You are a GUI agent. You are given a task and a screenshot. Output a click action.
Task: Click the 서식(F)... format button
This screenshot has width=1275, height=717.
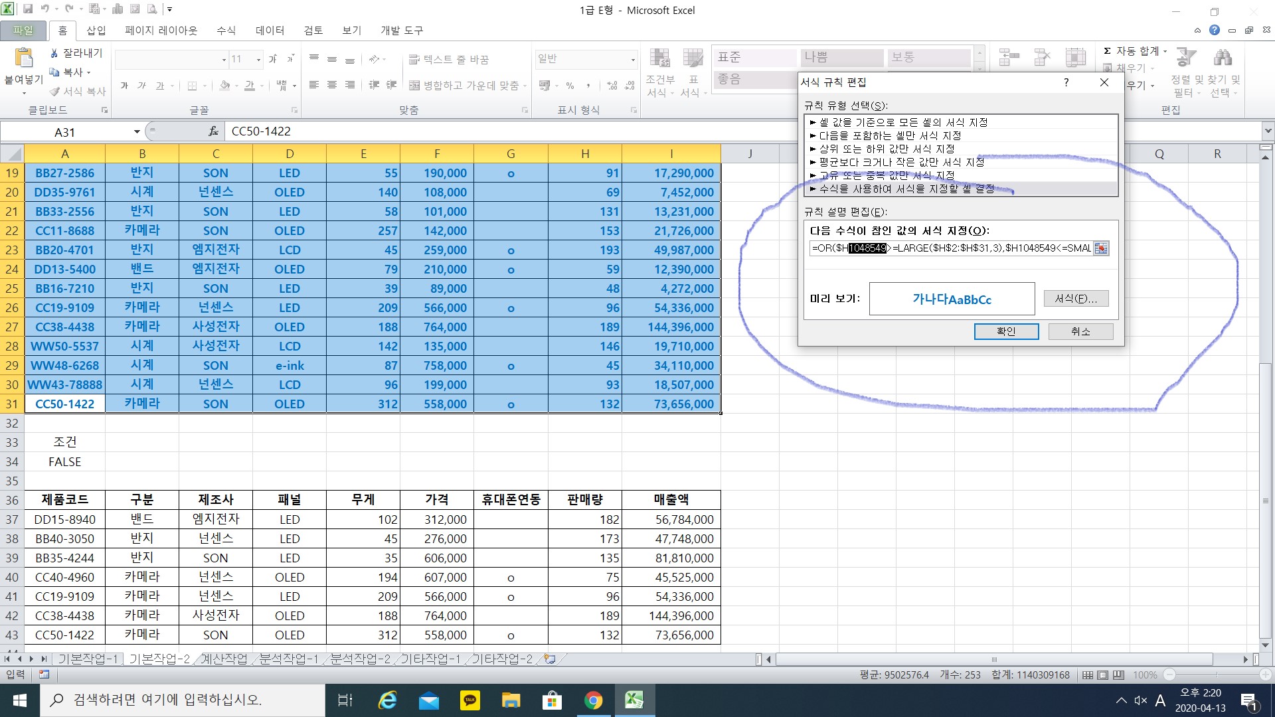tap(1076, 299)
